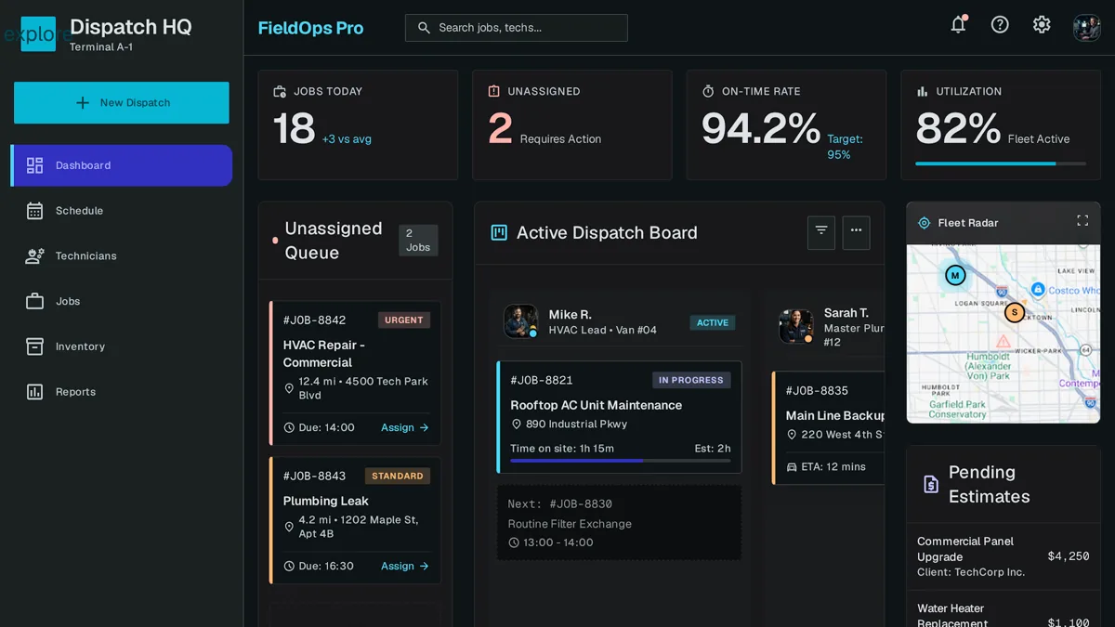
Task: Open Technicians in the sidebar
Action: coord(122,256)
